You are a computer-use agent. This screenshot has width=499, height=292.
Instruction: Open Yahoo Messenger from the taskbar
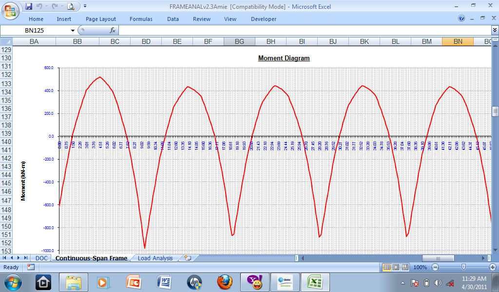[254, 282]
